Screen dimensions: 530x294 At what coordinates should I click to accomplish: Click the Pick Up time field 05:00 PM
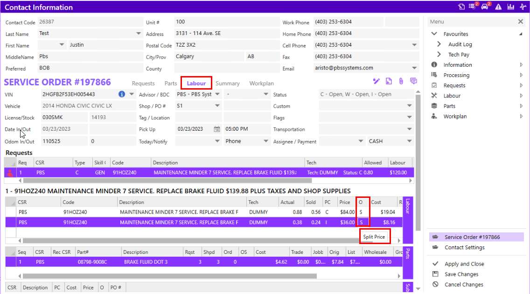click(x=246, y=129)
